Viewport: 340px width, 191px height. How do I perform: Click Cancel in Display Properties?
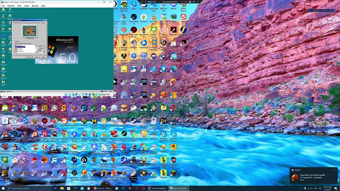(x=36, y=57)
